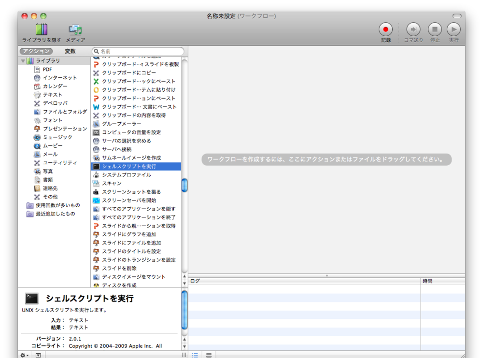Click the 時間 column header
The width and height of the screenshot is (483, 358).
(x=443, y=281)
